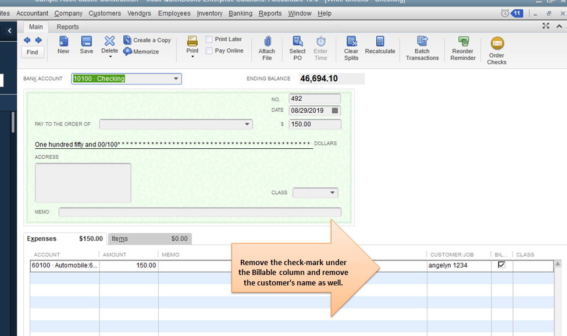Delete this check transaction
This screenshot has width=567, height=336.
tap(109, 45)
